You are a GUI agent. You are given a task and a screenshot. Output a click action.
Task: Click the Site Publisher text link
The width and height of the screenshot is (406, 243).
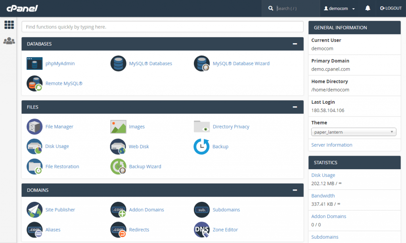(x=60, y=210)
